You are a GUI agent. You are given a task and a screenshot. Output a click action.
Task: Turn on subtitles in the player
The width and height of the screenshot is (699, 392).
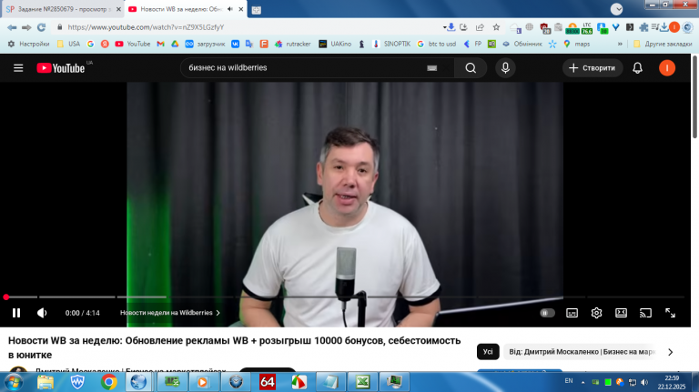click(x=572, y=313)
